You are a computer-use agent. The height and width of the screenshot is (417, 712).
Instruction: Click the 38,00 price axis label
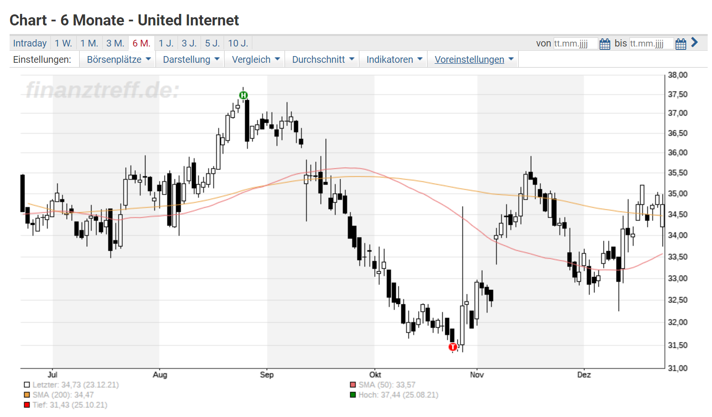678,75
